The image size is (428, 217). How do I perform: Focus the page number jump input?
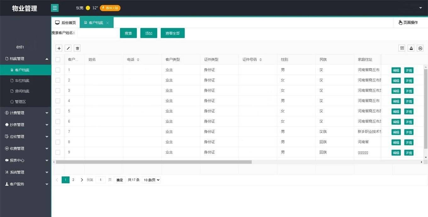point(101,180)
